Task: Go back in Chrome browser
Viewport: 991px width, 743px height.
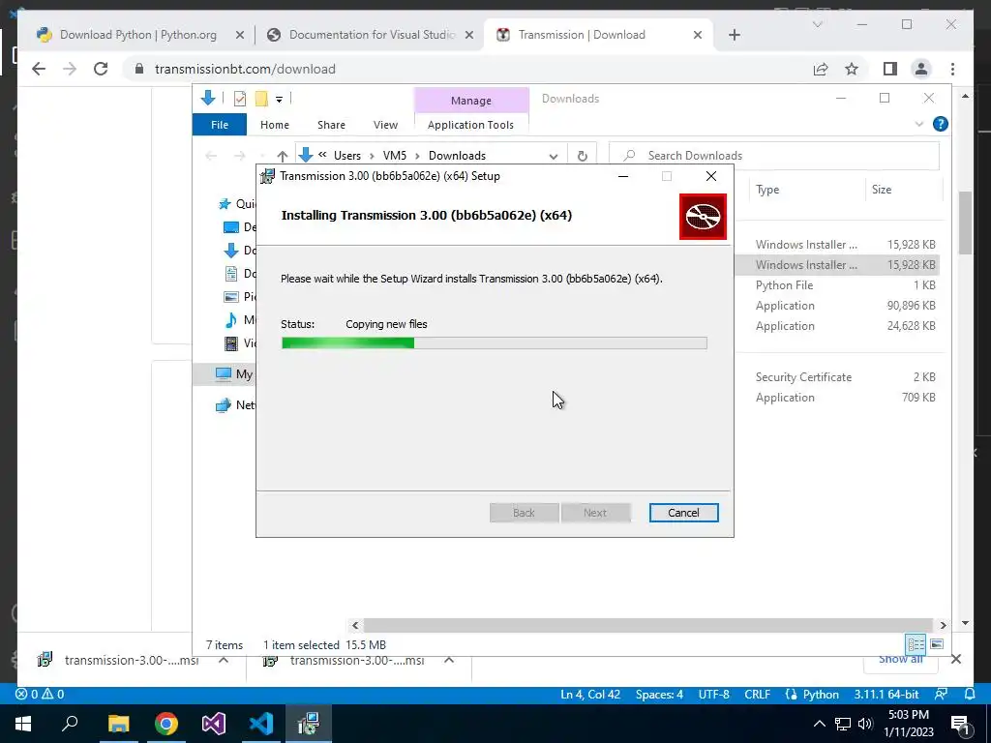Action: click(x=39, y=69)
